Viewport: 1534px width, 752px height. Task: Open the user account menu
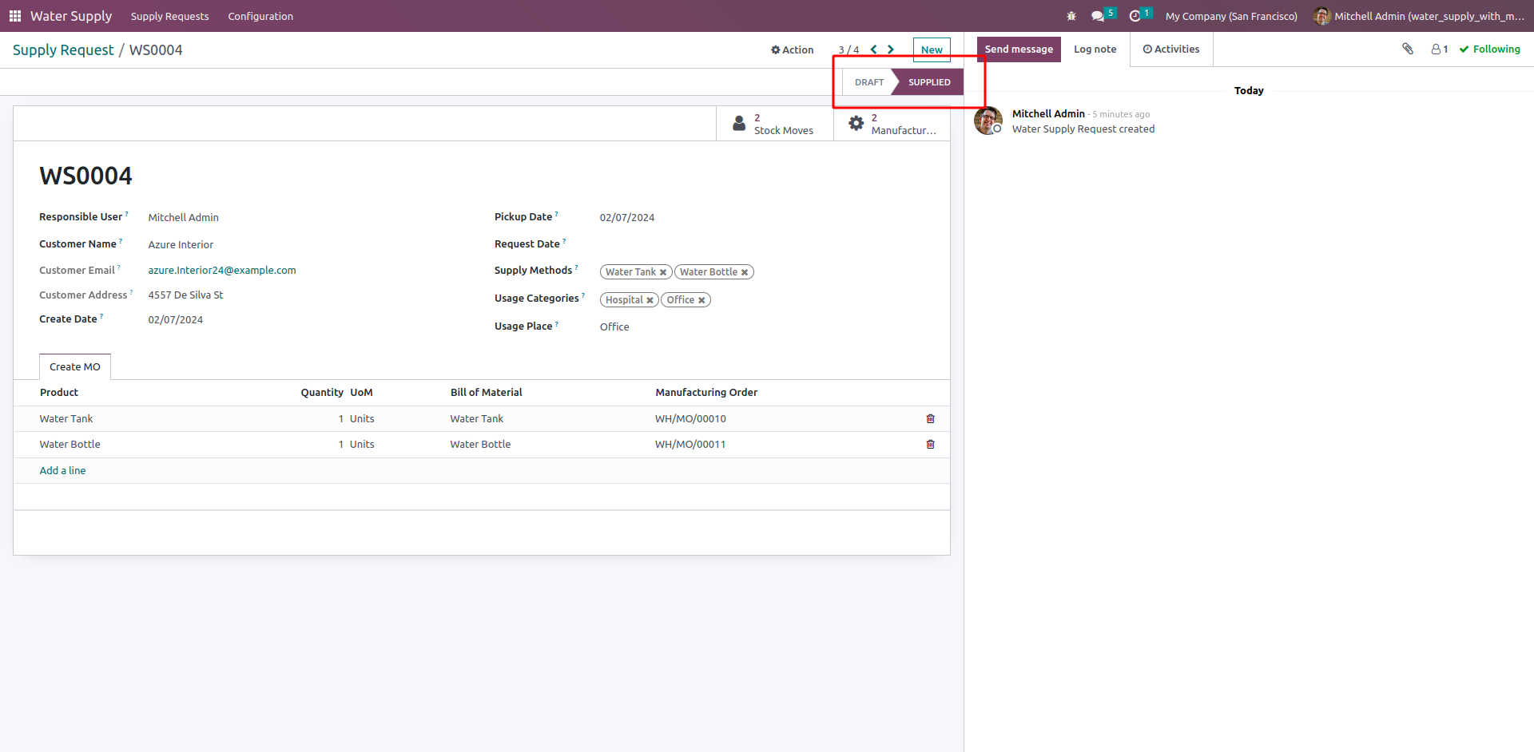(1419, 16)
